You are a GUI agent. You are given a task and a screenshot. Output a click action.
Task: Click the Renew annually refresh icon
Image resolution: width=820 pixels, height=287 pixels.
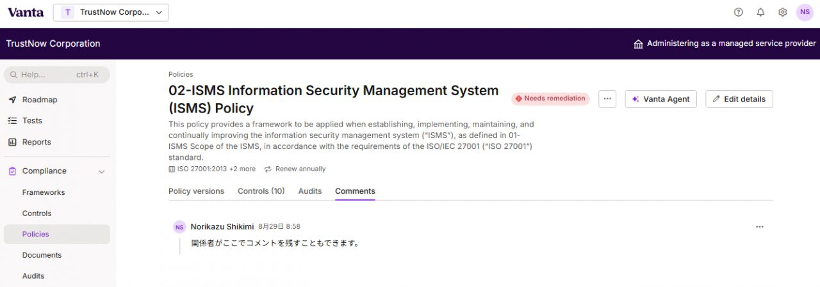tap(268, 169)
